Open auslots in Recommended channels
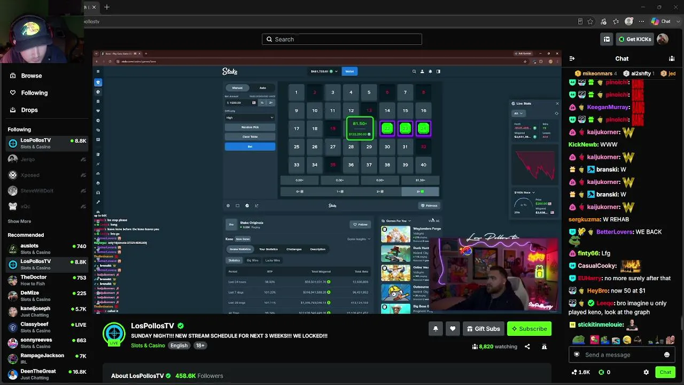Image resolution: width=684 pixels, height=385 pixels. tap(47, 249)
